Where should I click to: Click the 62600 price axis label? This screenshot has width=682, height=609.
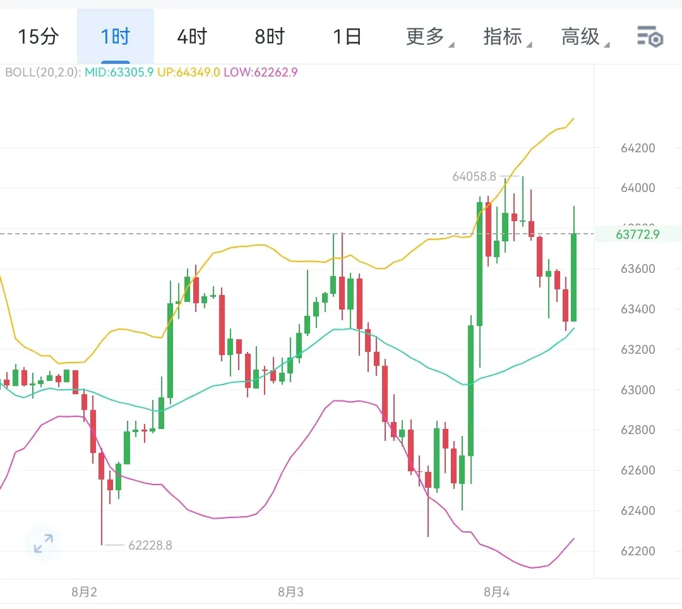click(638, 470)
